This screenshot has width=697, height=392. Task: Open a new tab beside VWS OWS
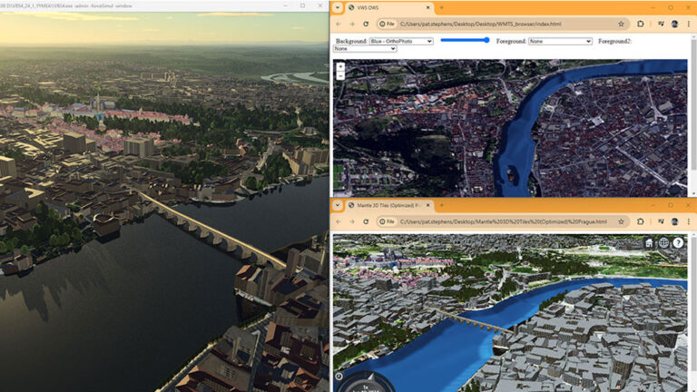tap(442, 7)
